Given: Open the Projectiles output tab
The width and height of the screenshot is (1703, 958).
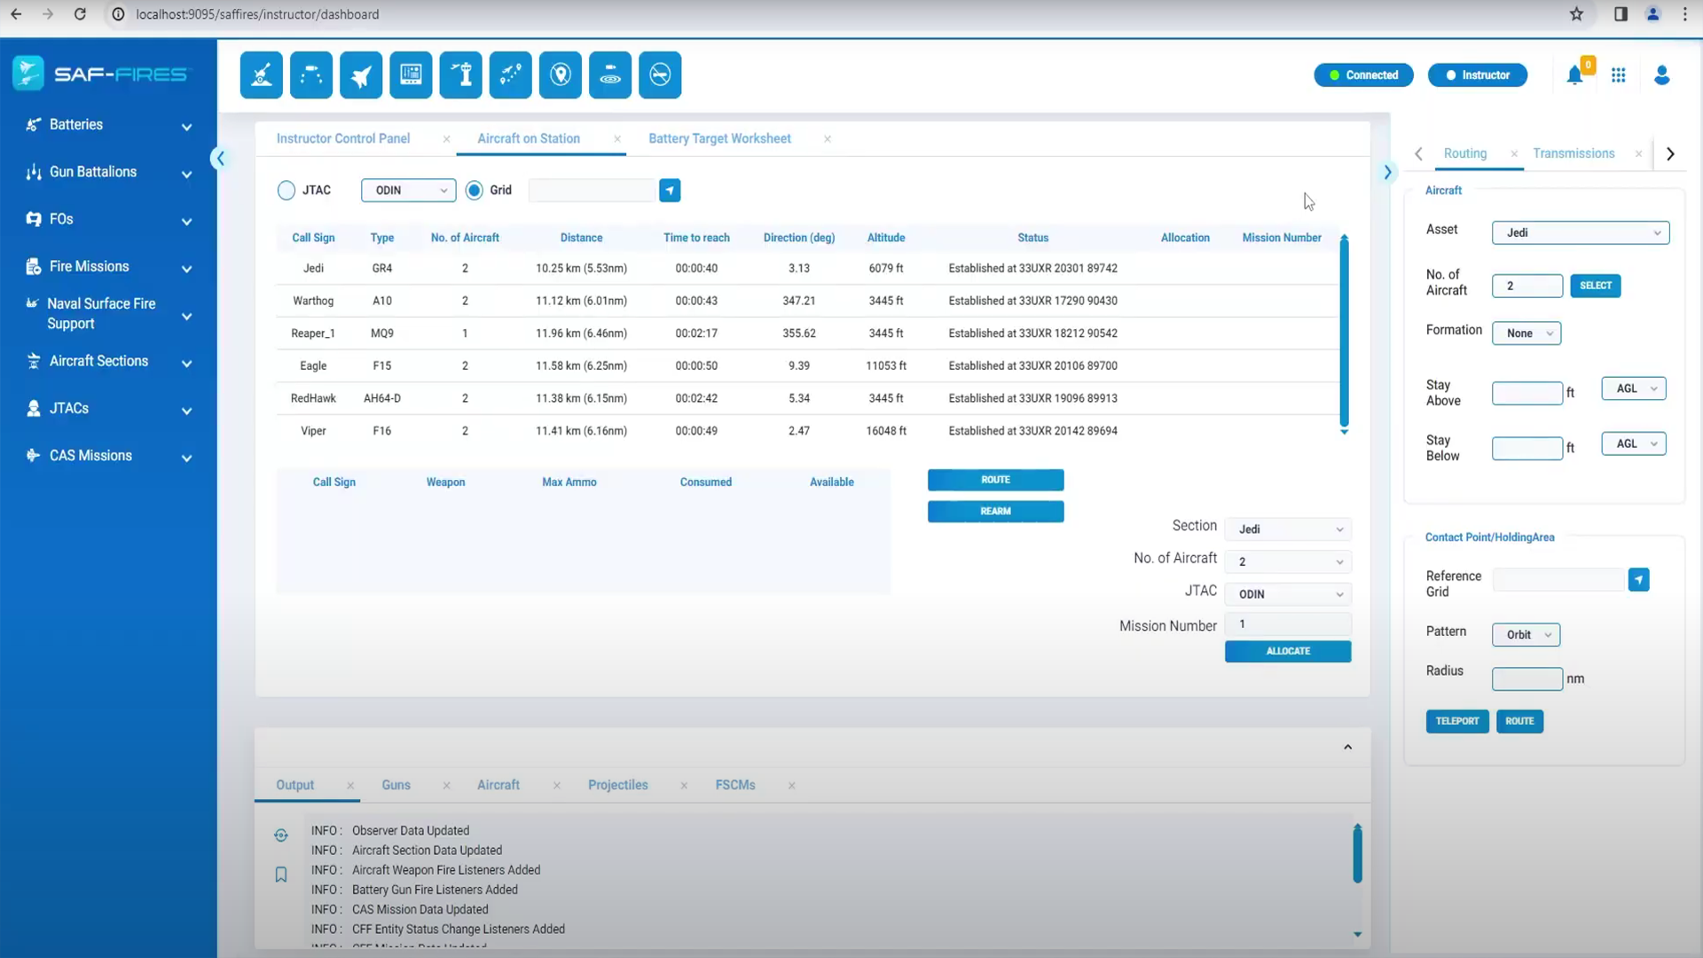Looking at the screenshot, I should click(x=617, y=785).
